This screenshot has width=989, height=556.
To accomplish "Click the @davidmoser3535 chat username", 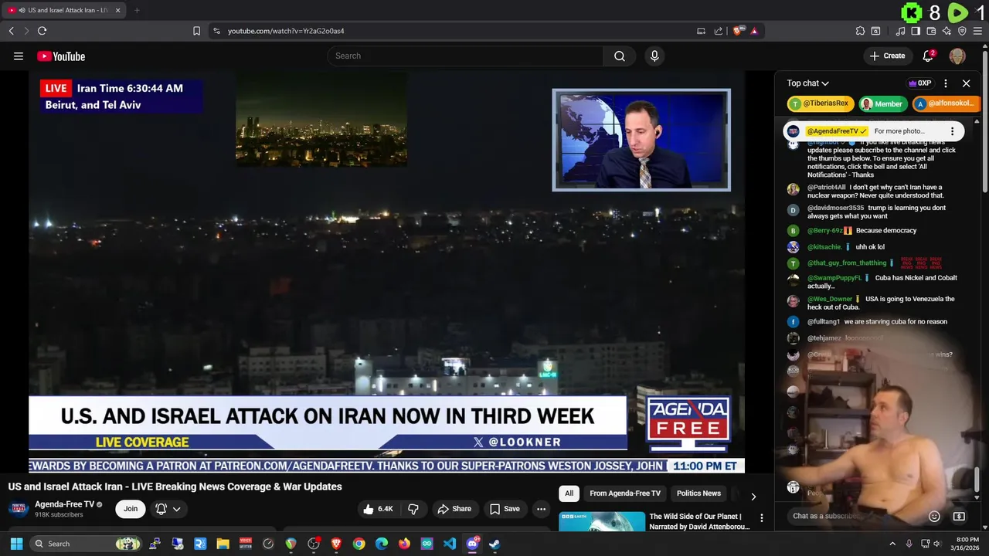I will click(x=835, y=208).
